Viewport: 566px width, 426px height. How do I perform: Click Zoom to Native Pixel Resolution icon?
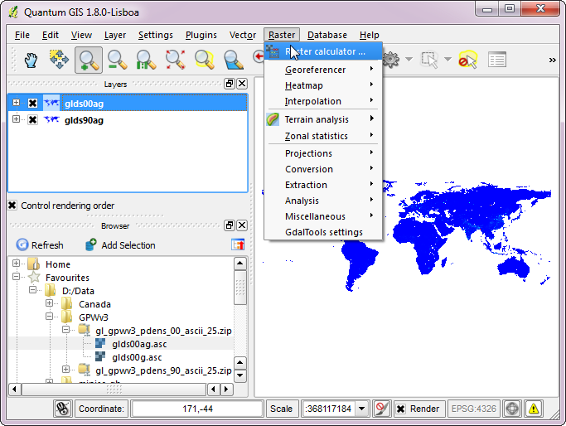[x=146, y=60]
